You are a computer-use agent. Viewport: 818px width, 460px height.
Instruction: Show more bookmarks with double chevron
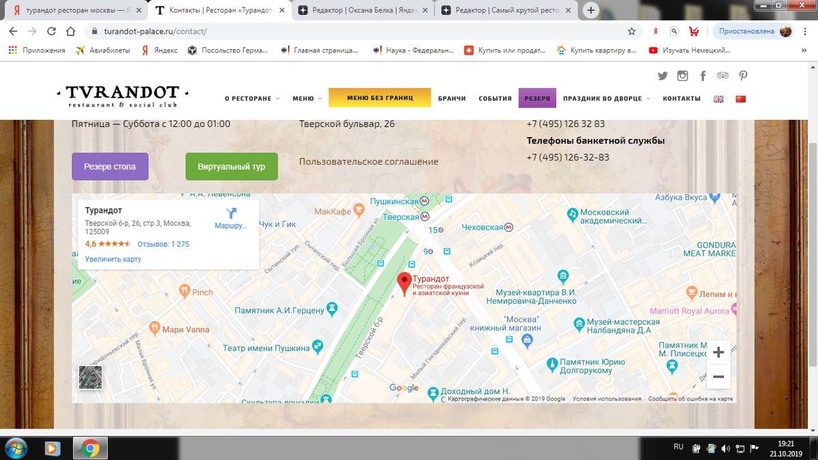[805, 50]
